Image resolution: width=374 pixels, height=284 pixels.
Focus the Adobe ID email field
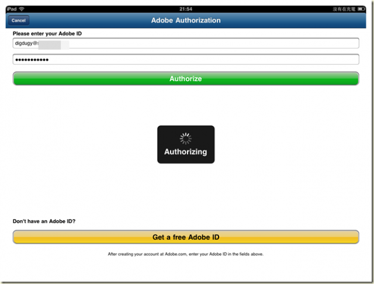coord(186,43)
